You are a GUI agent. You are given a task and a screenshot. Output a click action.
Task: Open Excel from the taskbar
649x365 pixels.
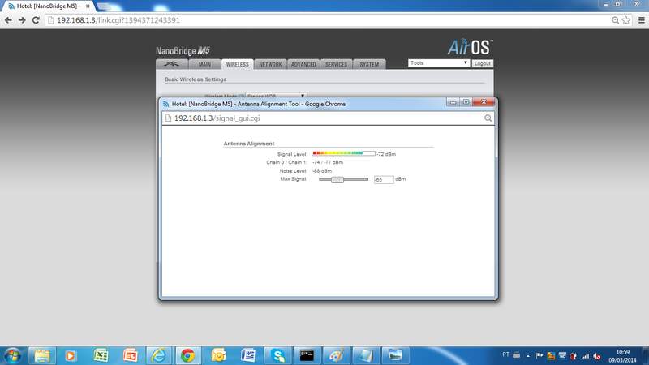tap(101, 355)
